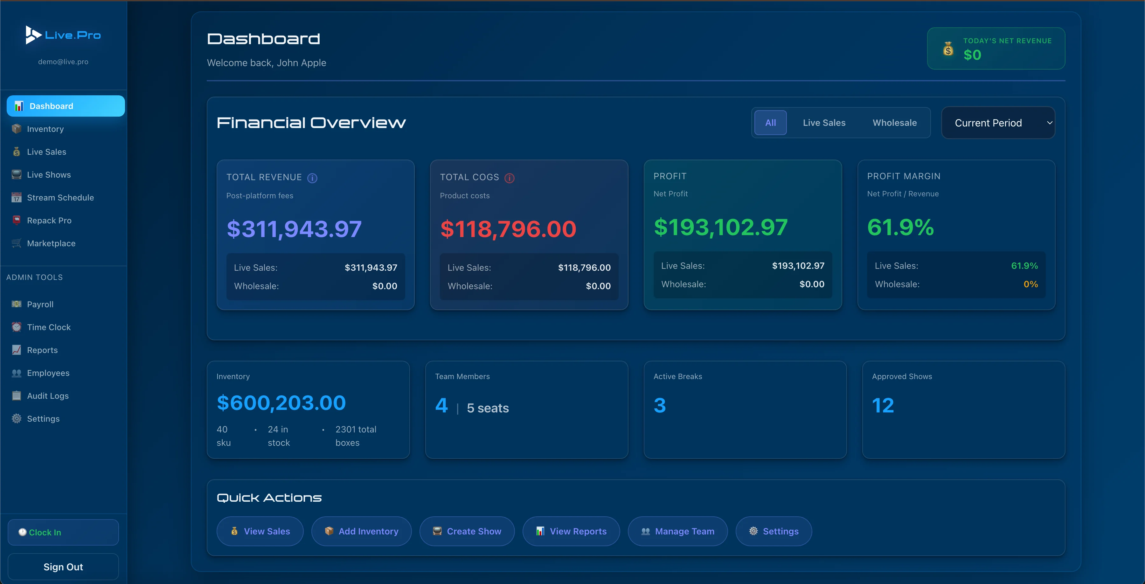Switch to the Wholesale filter tab
Viewport: 1145px width, 584px height.
point(895,123)
